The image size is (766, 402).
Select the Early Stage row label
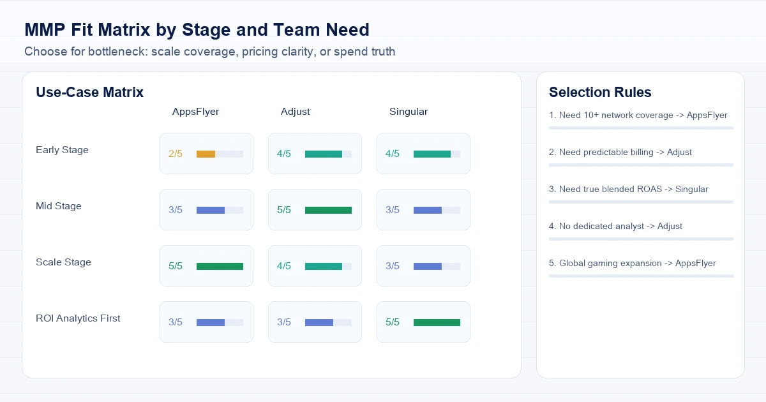coord(62,150)
